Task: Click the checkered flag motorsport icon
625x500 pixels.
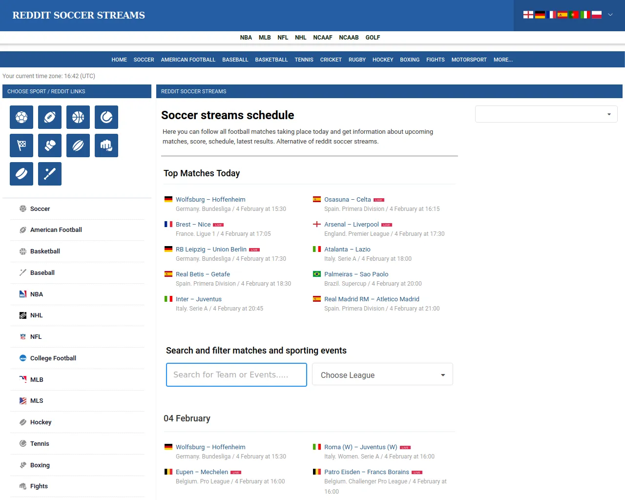Action: click(21, 146)
